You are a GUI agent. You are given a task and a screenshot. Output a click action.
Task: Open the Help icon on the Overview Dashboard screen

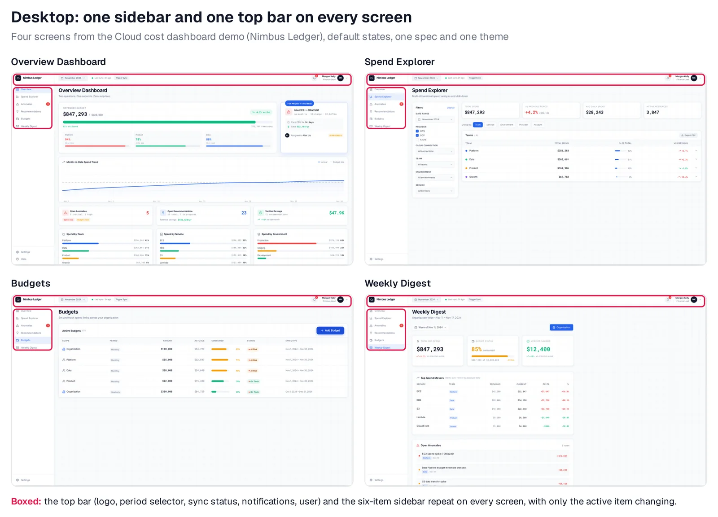[18, 259]
